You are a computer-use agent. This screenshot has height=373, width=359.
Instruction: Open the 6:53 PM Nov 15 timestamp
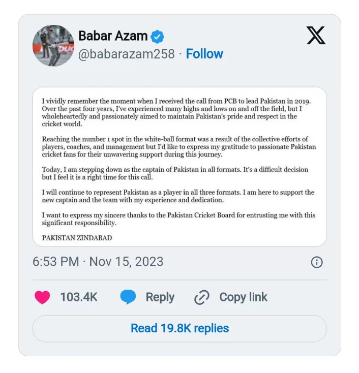click(x=98, y=262)
